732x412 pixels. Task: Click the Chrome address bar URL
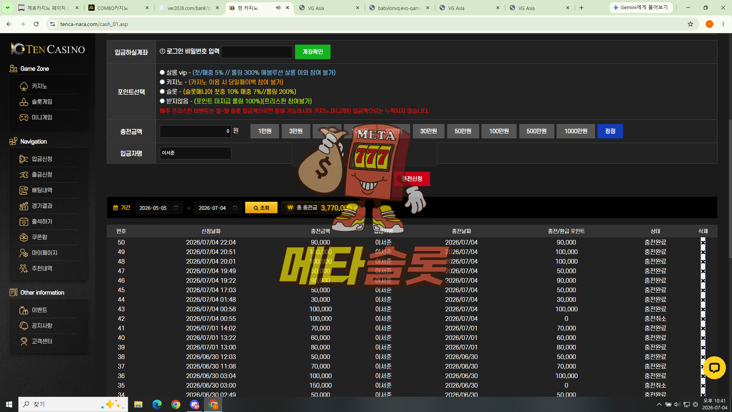coord(94,24)
